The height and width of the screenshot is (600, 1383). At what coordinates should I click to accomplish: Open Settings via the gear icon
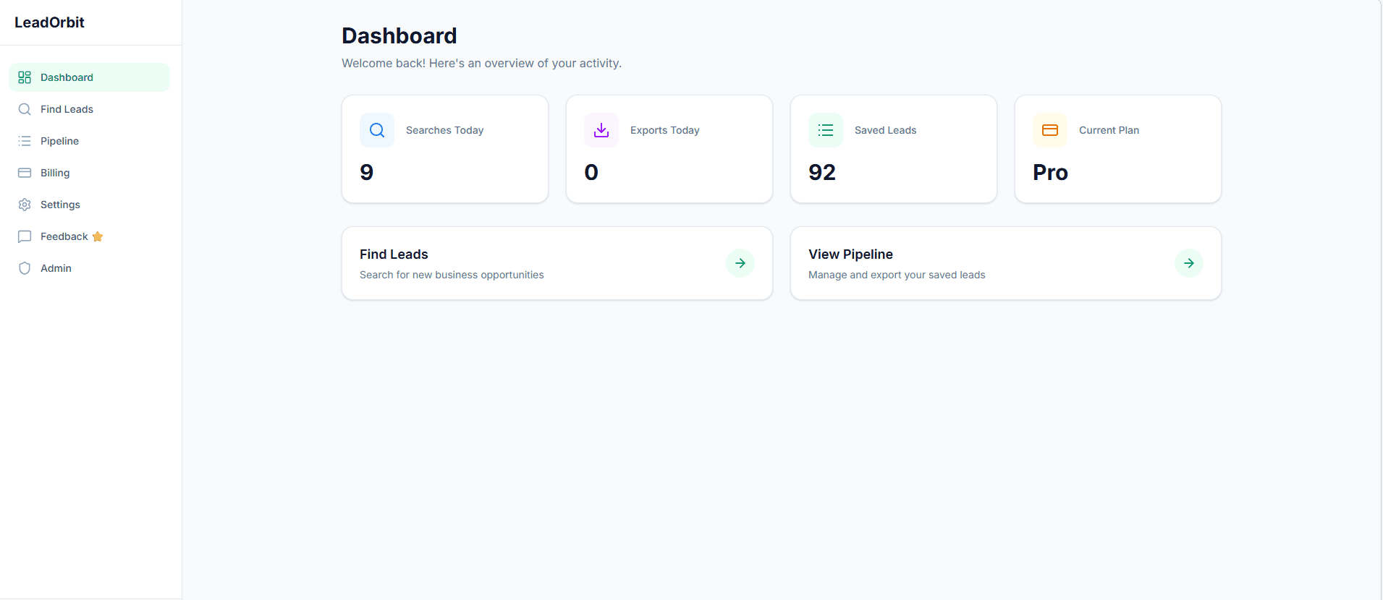25,205
